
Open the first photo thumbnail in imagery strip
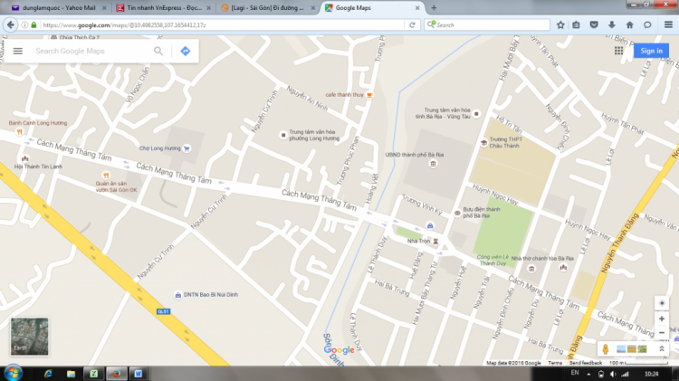(621, 349)
